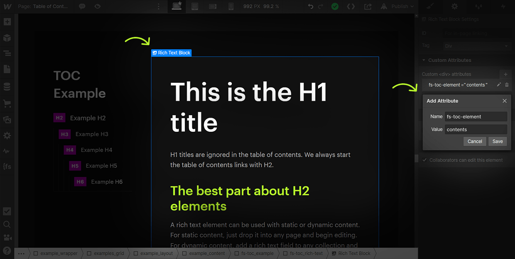Select fs-toc_example in the breadcrumb

[x=254, y=253]
